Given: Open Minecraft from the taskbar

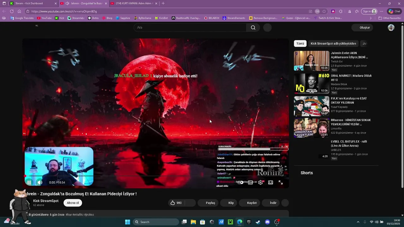Looking at the screenshot, I should click(x=230, y=222).
